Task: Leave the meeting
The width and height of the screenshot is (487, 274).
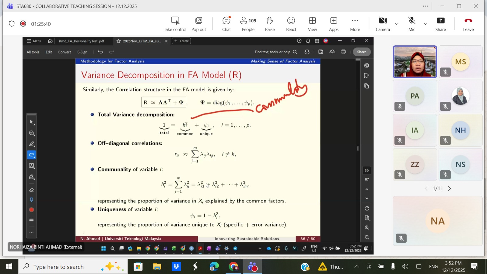Action: 468,24
